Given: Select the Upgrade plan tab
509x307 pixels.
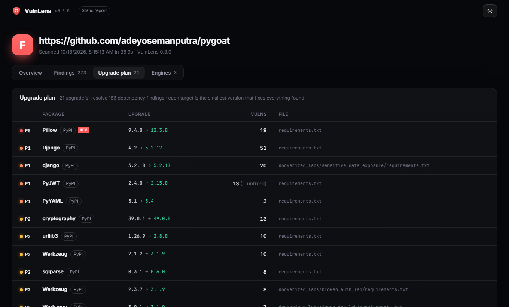Looking at the screenshot, I should pyautogui.click(x=119, y=73).
